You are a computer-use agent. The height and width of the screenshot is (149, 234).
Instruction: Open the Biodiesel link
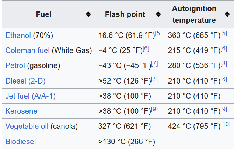[x=21, y=141]
